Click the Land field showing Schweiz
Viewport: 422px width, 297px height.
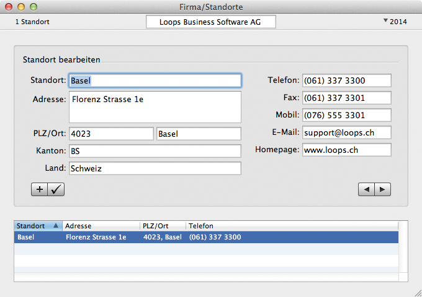point(155,168)
